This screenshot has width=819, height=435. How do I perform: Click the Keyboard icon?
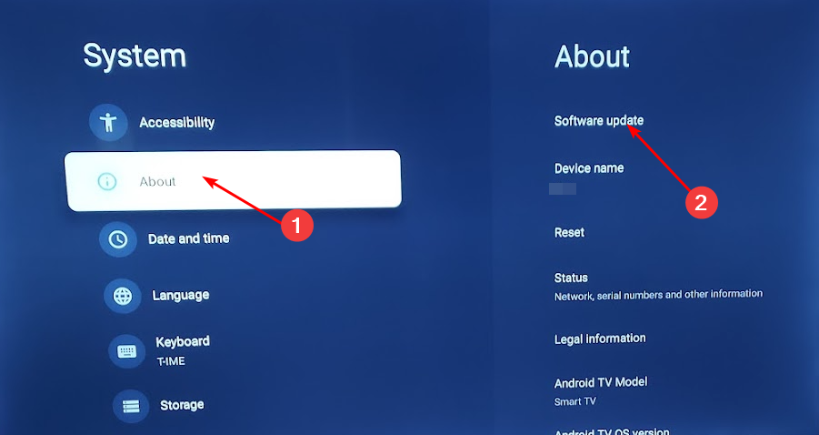pyautogui.click(x=126, y=351)
